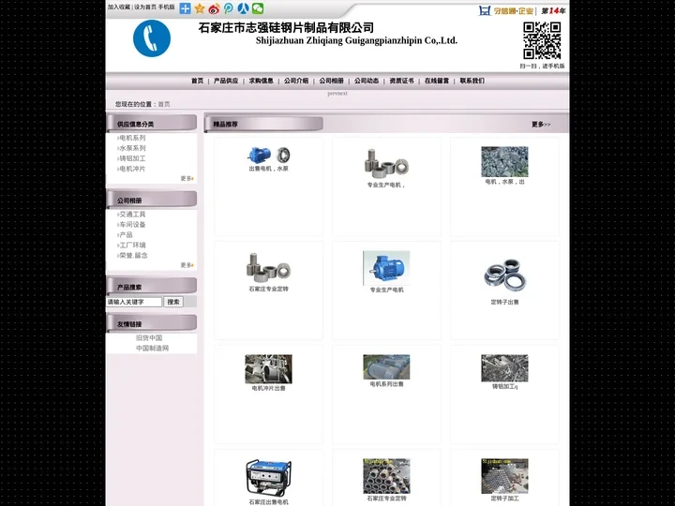This screenshot has width=675, height=506.
Task: Click the 铸铝加工q caption link
Action: click(505, 387)
